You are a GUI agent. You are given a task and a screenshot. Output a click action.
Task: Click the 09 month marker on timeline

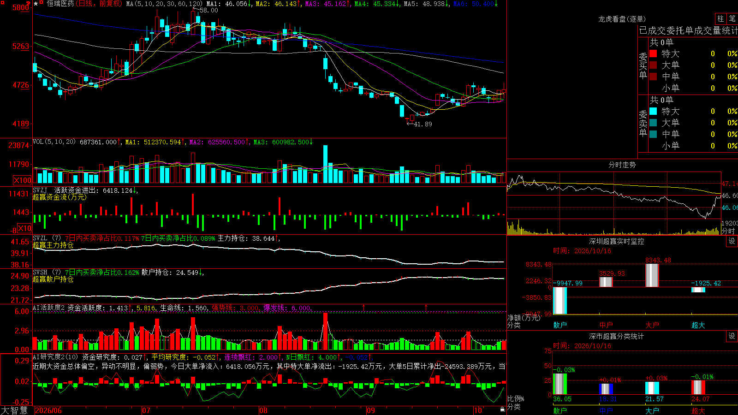(x=371, y=410)
